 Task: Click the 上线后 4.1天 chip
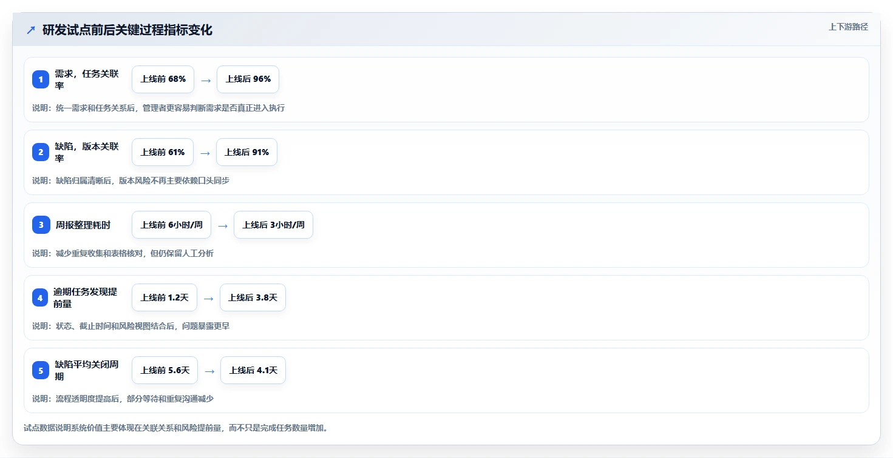[253, 370]
